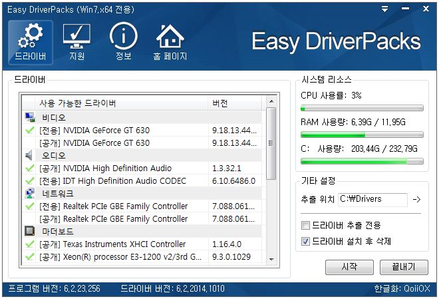This screenshot has height=299, width=439.
Task: Click the C: 사용량 disk progress bar
Action: [362, 161]
